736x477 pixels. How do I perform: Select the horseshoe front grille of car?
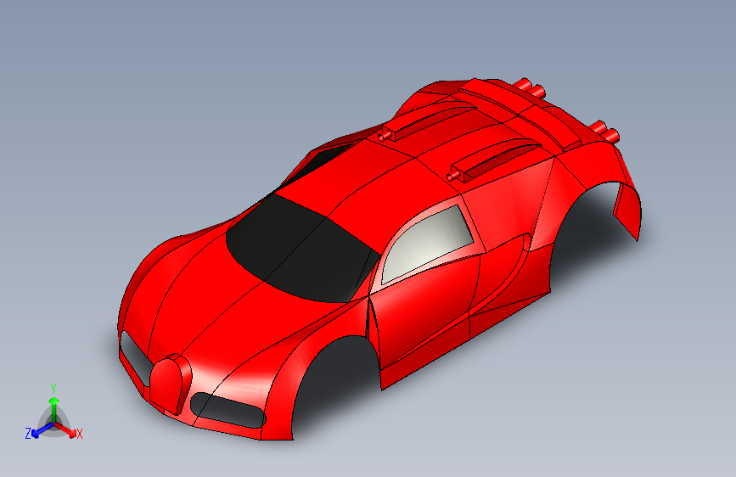[170, 384]
